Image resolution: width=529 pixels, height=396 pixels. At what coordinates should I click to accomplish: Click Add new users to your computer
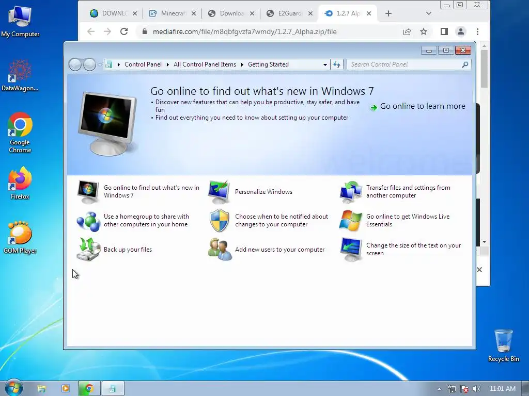[279, 250]
